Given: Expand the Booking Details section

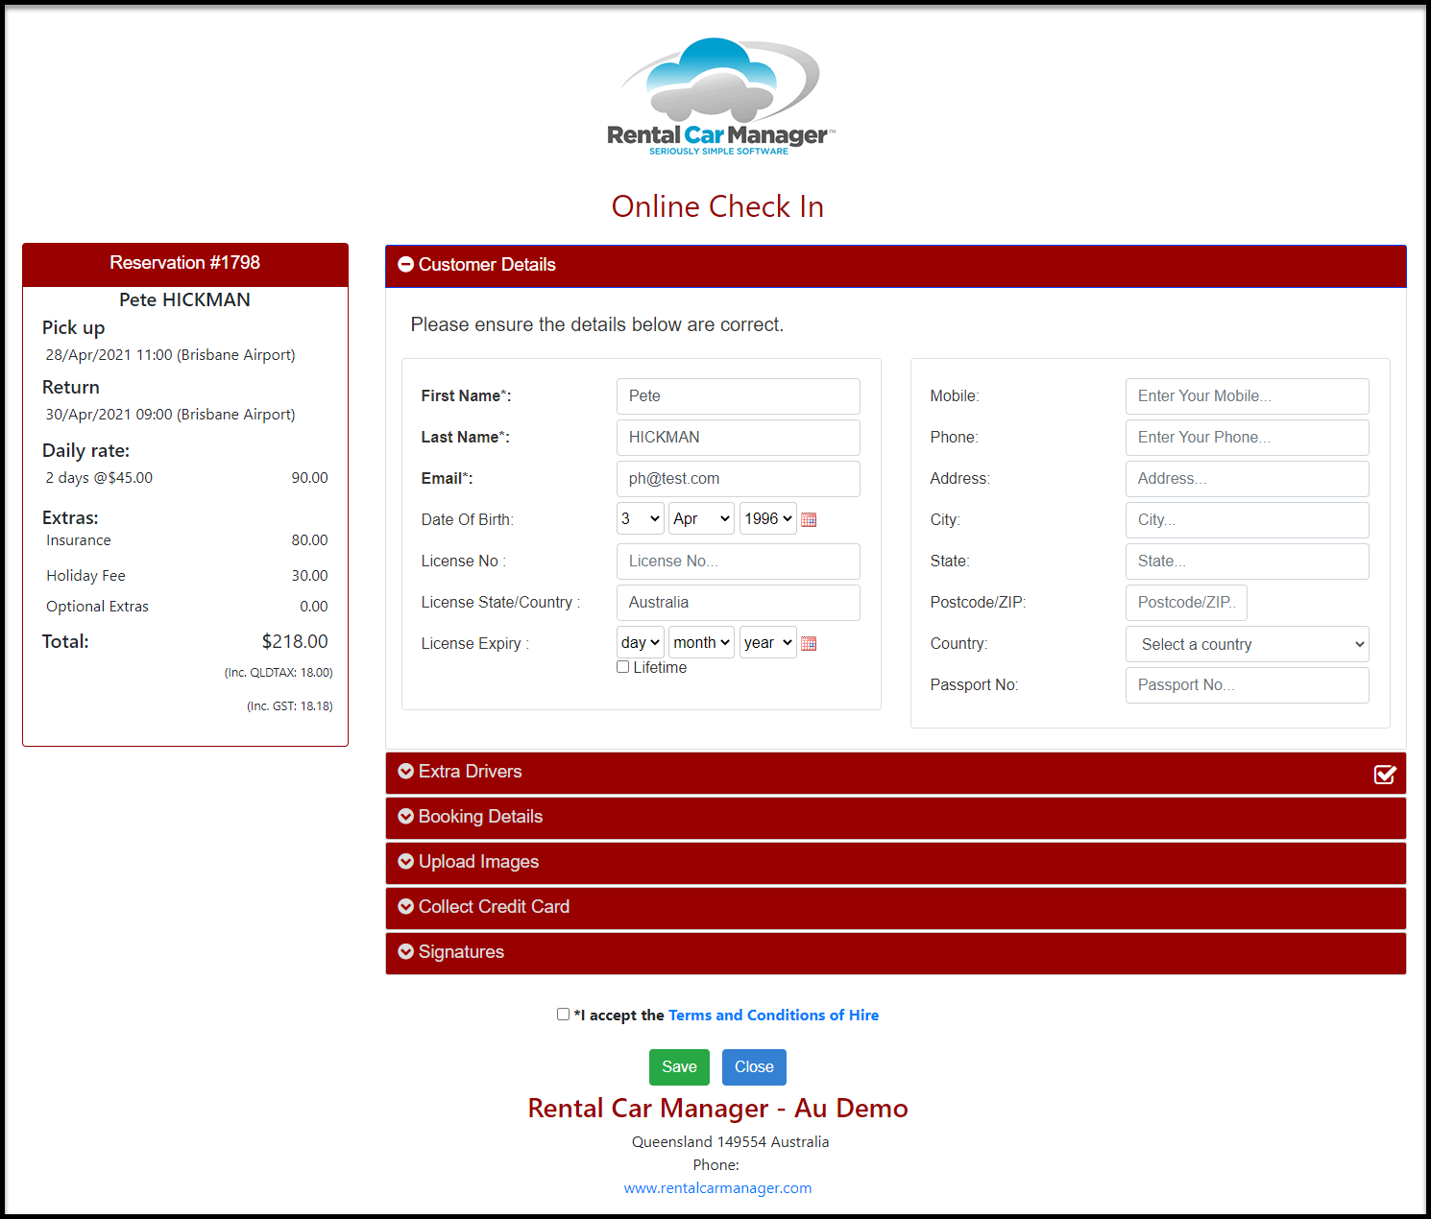Looking at the screenshot, I should [x=896, y=818].
